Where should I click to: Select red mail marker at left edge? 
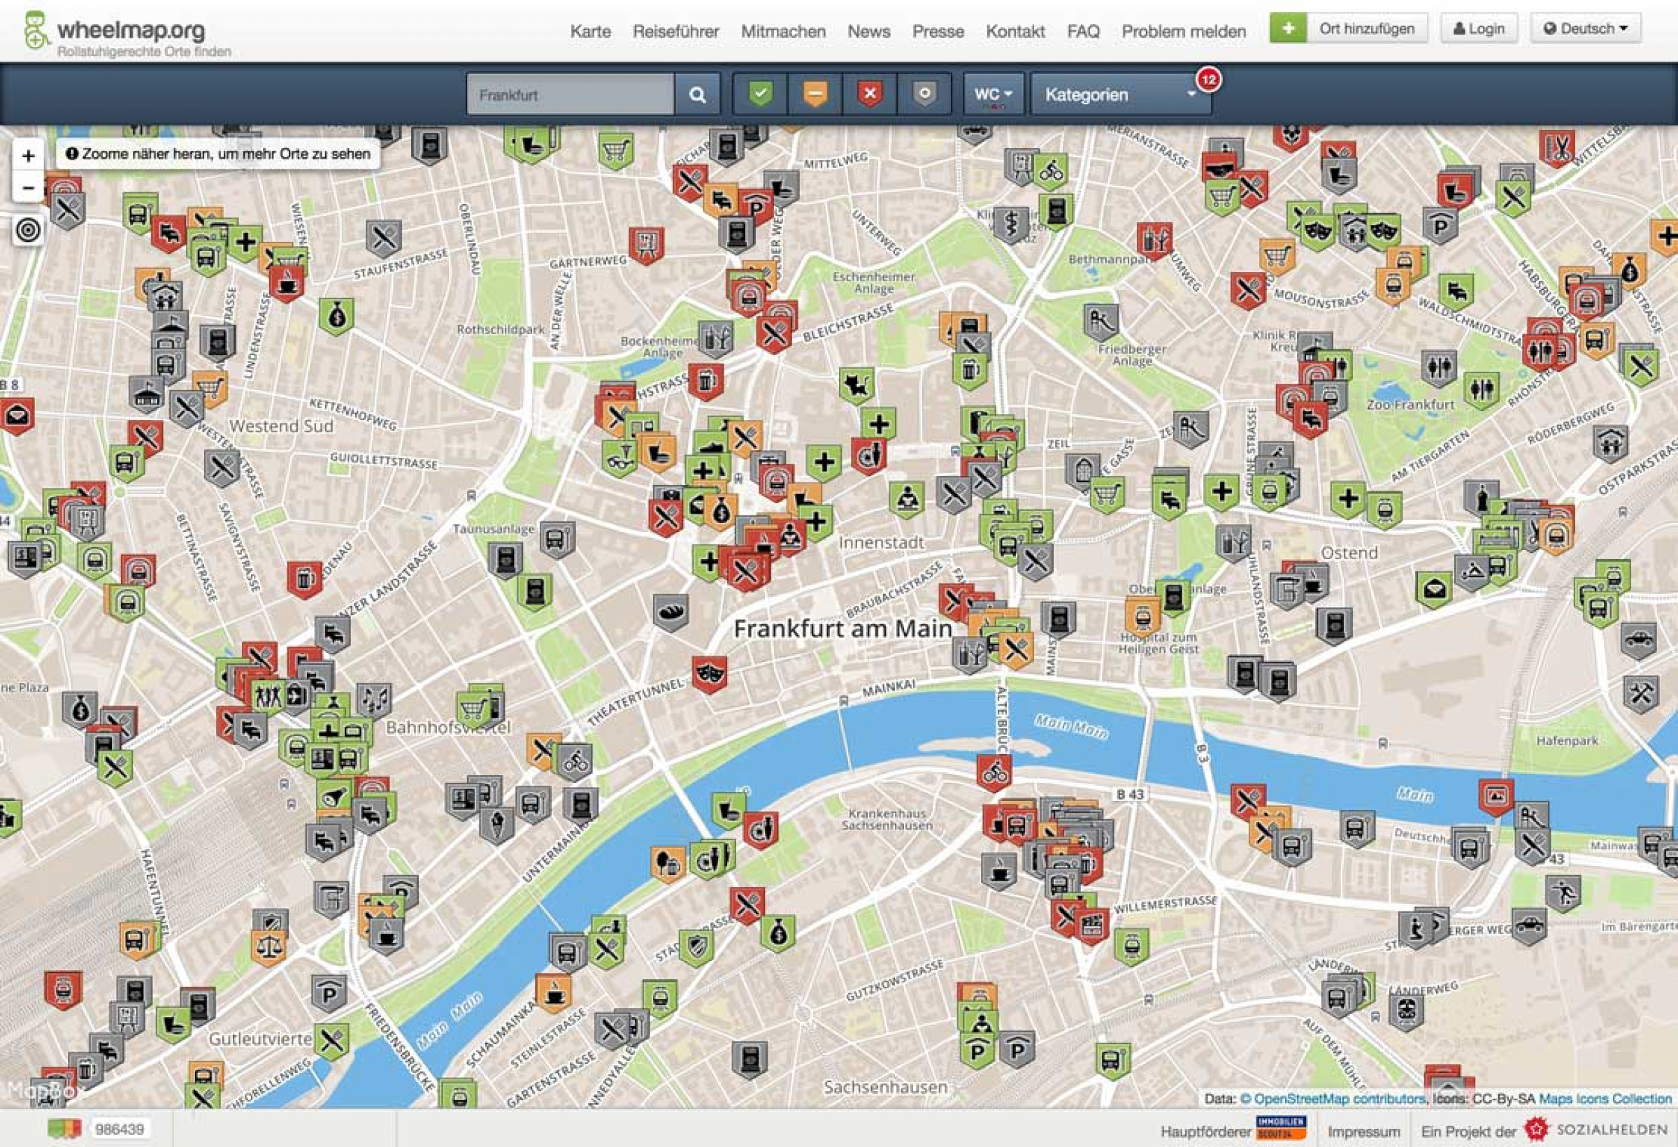click(x=16, y=416)
